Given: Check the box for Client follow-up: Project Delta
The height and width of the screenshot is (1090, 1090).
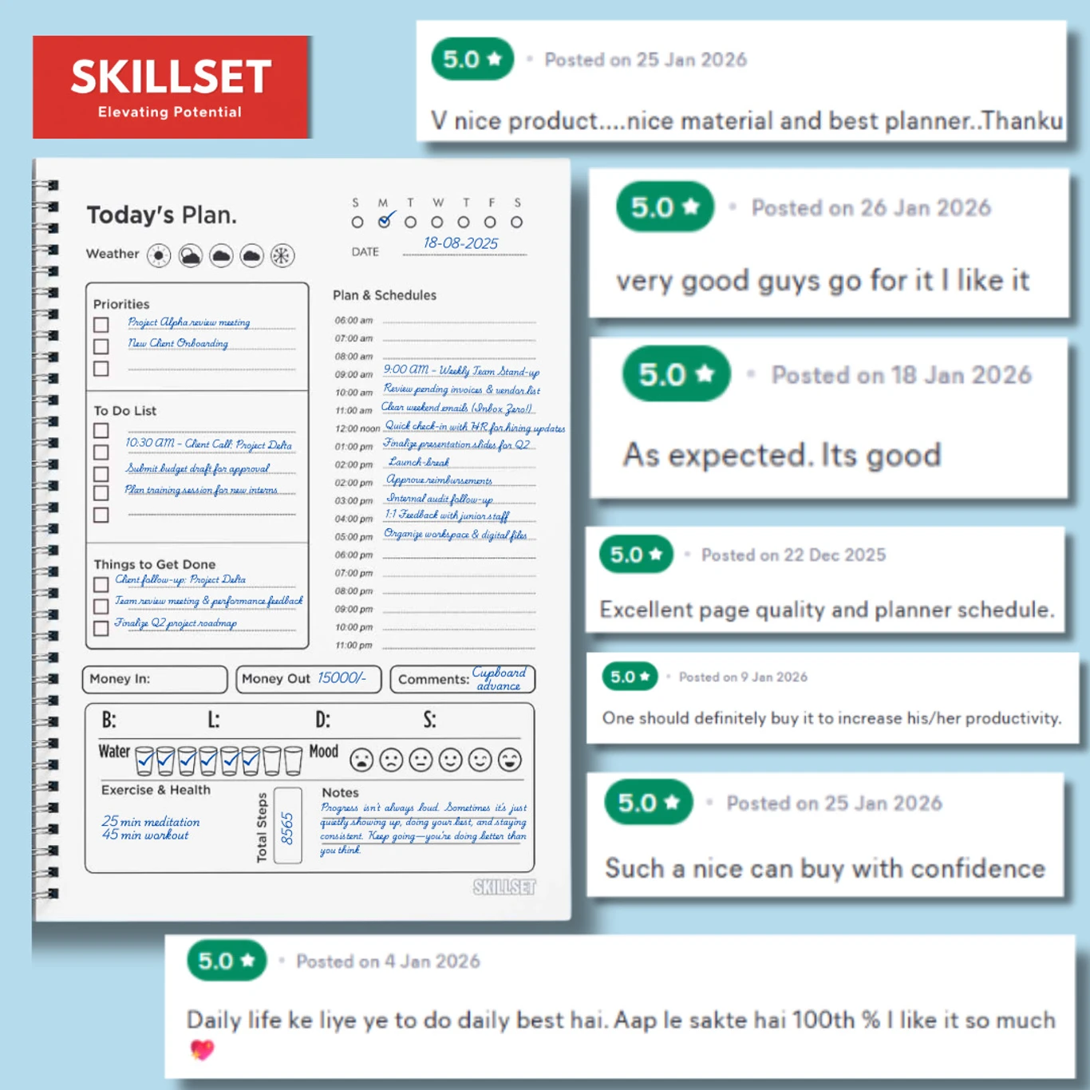Looking at the screenshot, I should pos(101,584).
